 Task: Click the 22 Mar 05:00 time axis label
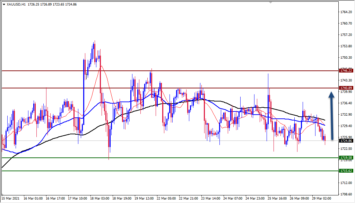[166, 199]
